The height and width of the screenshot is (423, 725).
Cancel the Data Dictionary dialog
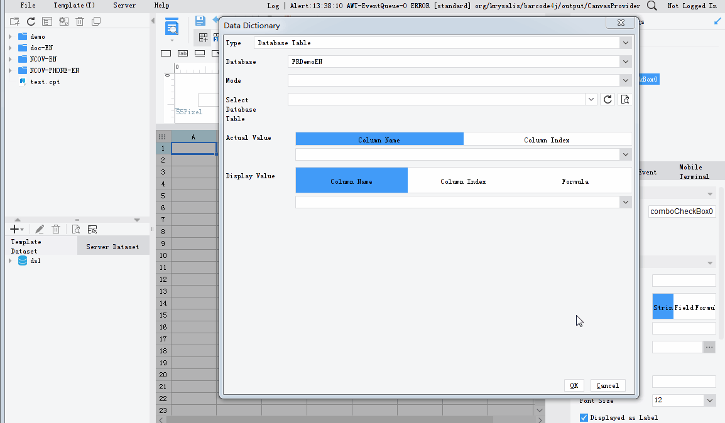607,385
